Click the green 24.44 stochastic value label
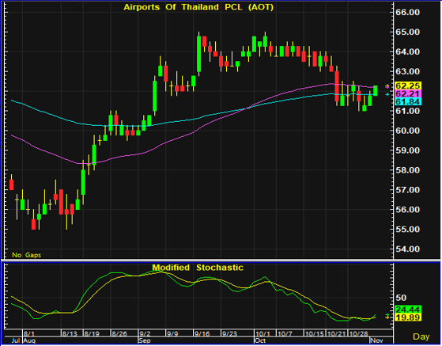The width and height of the screenshot is (442, 346). tap(408, 310)
